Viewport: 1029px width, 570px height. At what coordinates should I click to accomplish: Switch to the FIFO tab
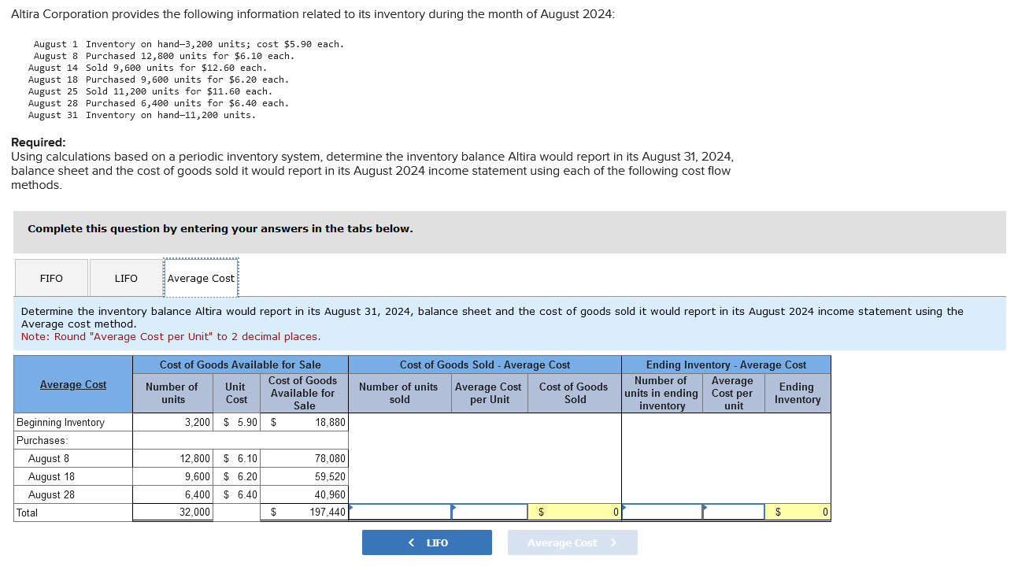51,278
